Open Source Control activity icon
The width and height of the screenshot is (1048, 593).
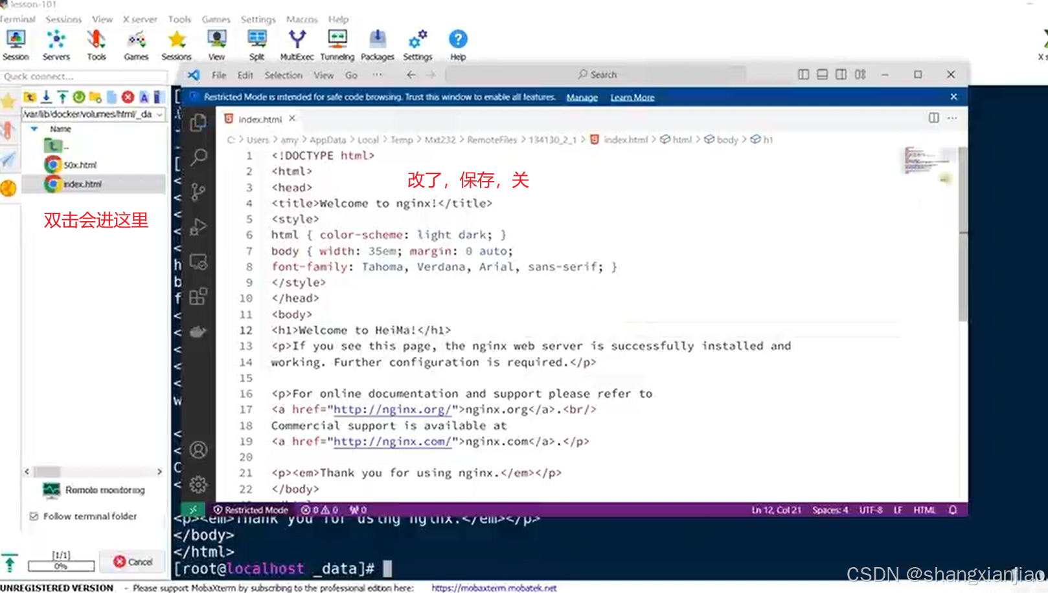click(198, 191)
